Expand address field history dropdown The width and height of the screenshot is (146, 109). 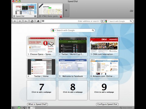pyautogui.click(x=100, y=21)
